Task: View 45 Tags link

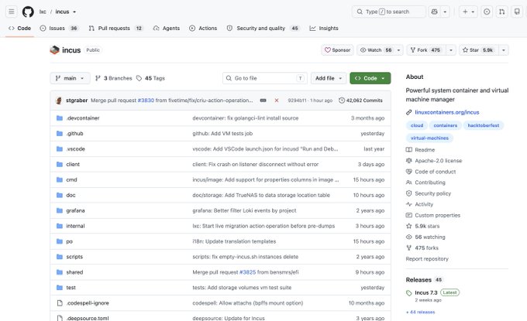Action: coord(150,78)
